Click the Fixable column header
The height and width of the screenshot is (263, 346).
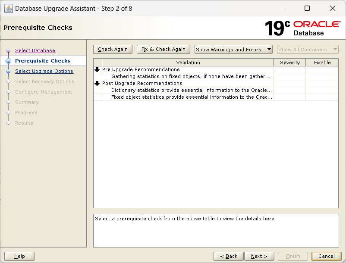(322, 63)
